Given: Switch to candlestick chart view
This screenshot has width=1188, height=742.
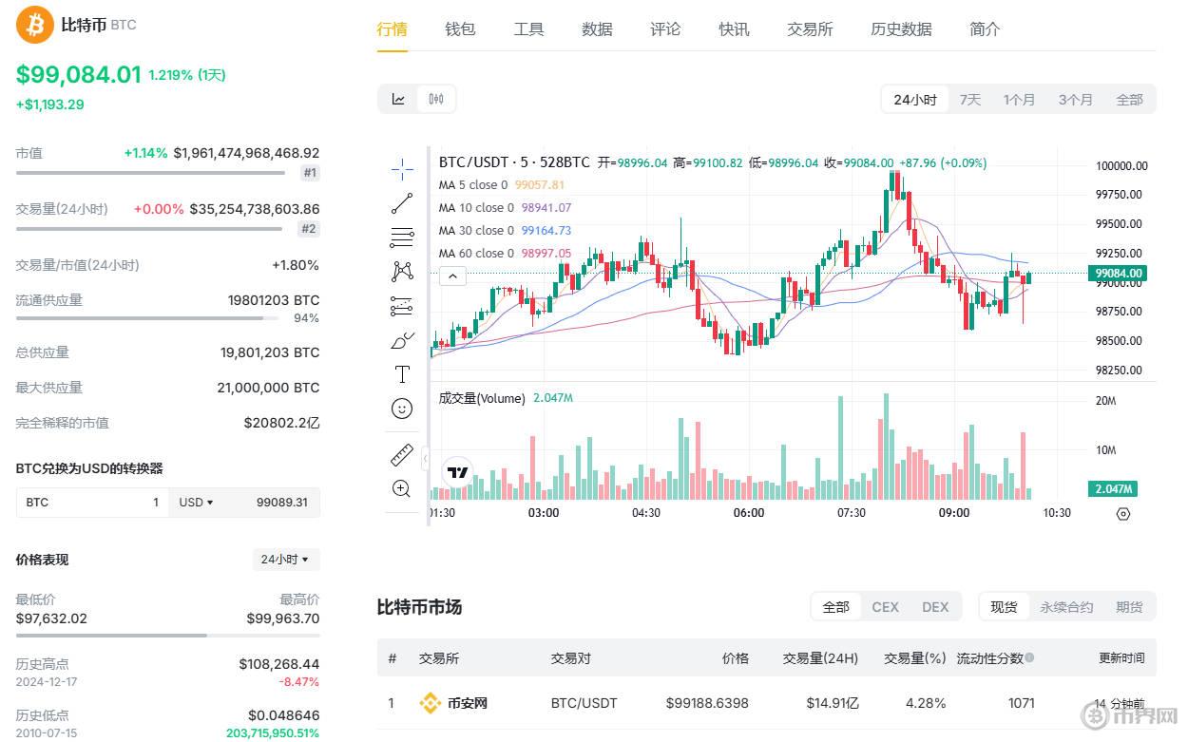Looking at the screenshot, I should (x=436, y=99).
